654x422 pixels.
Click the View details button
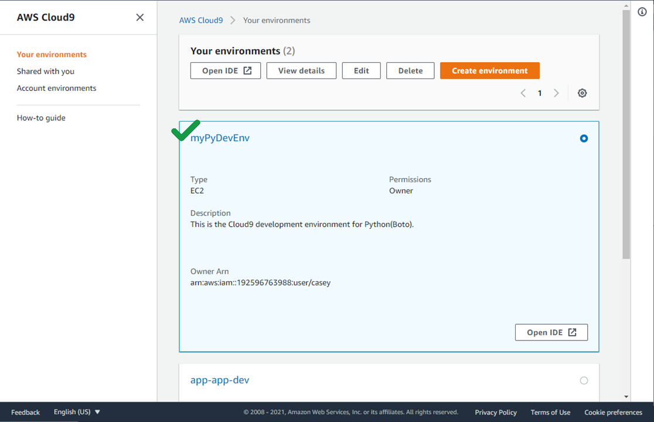coord(301,71)
